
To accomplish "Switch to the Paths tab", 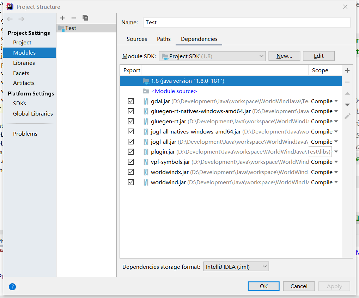I will [x=164, y=39].
